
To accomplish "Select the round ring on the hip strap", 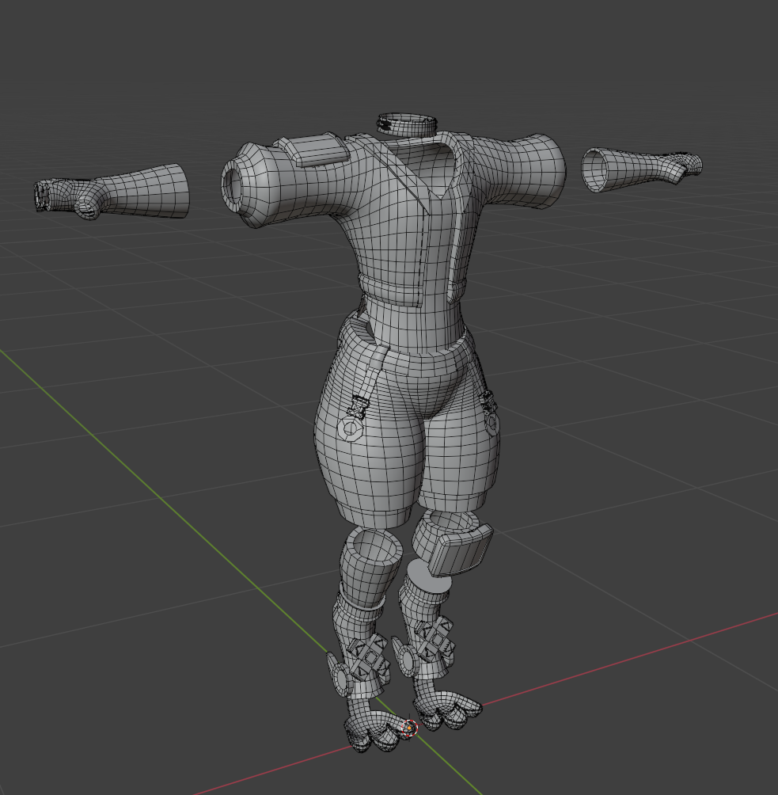I will 349,429.
